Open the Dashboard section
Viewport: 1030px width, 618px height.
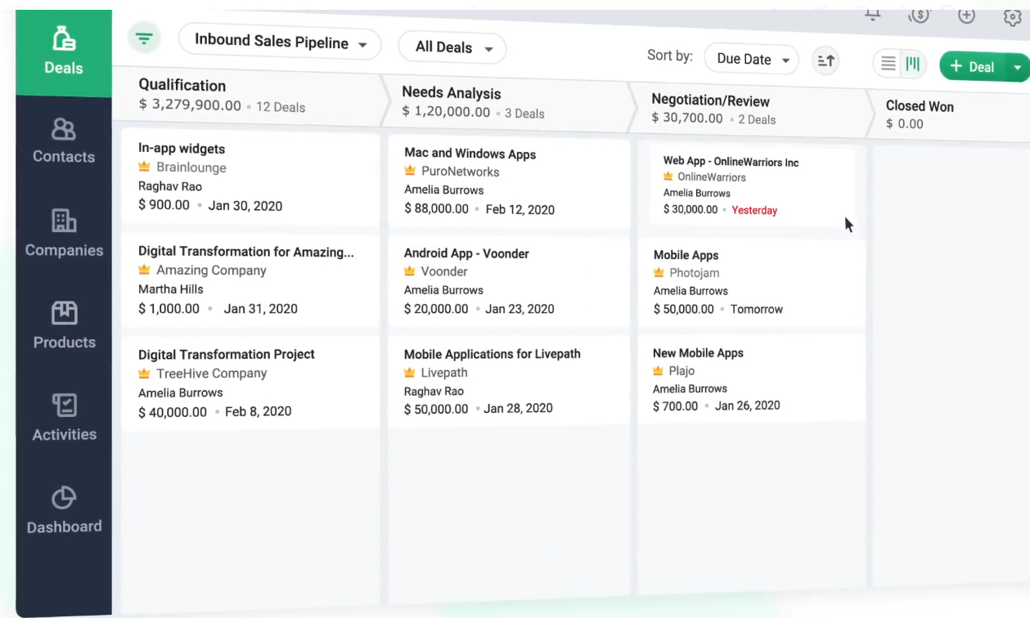point(64,510)
